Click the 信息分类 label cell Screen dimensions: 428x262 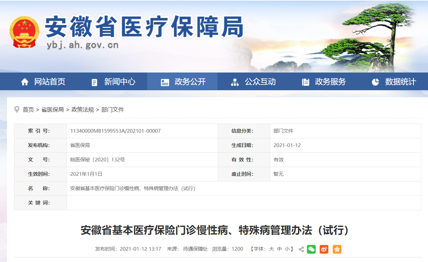tap(244, 131)
